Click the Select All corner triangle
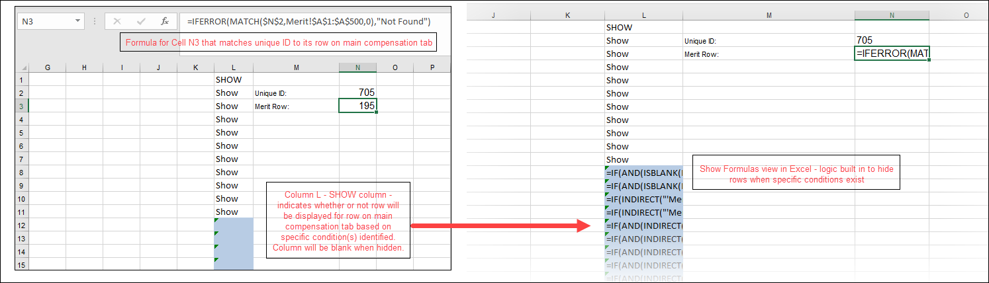The width and height of the screenshot is (989, 283). pyautogui.click(x=23, y=67)
